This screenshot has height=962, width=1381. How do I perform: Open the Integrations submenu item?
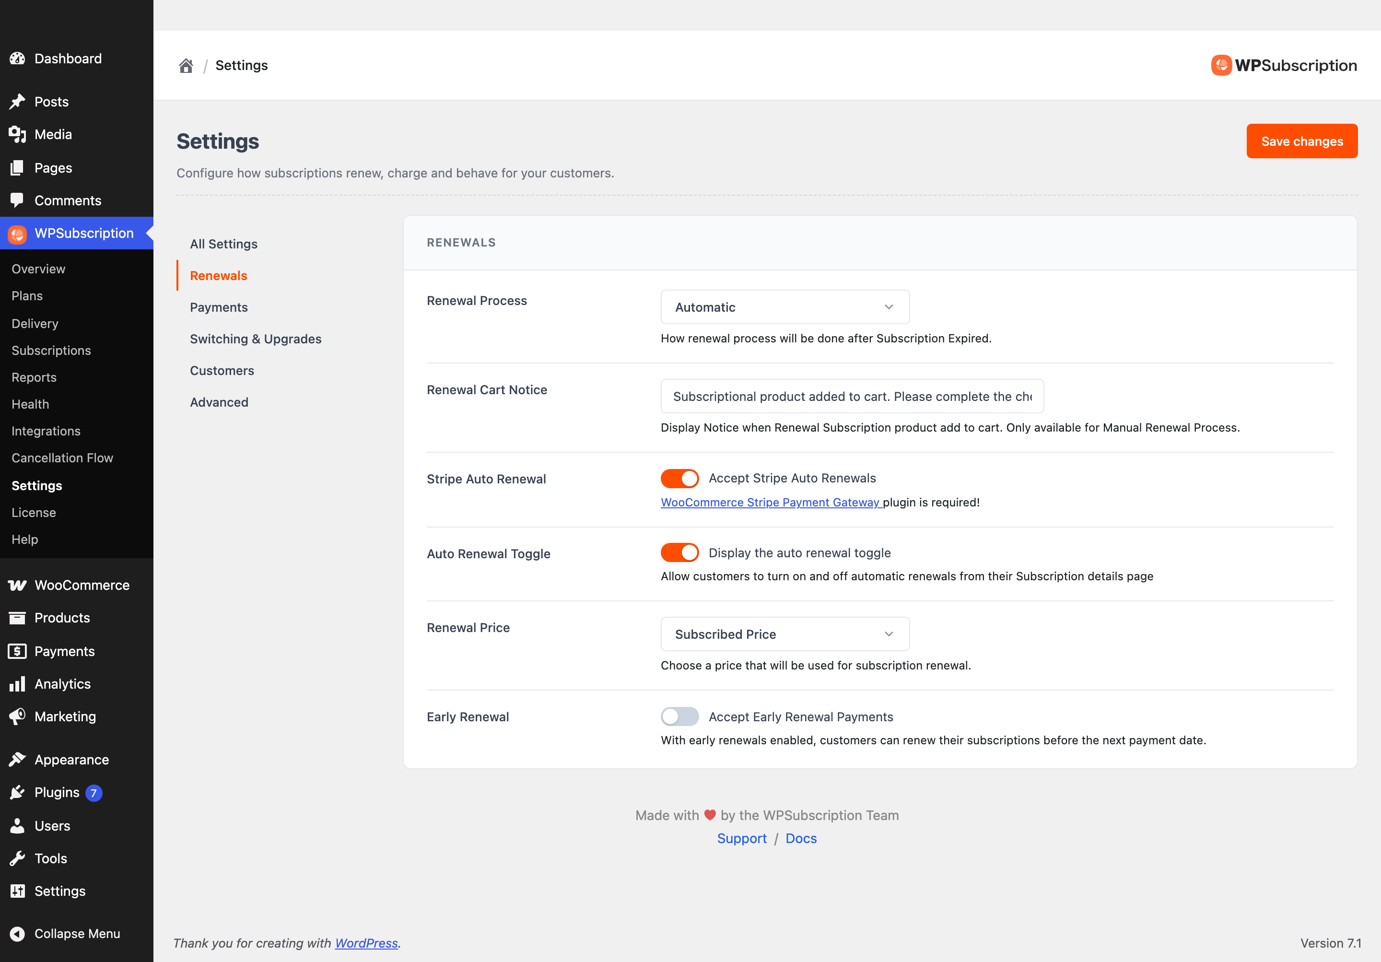point(46,431)
